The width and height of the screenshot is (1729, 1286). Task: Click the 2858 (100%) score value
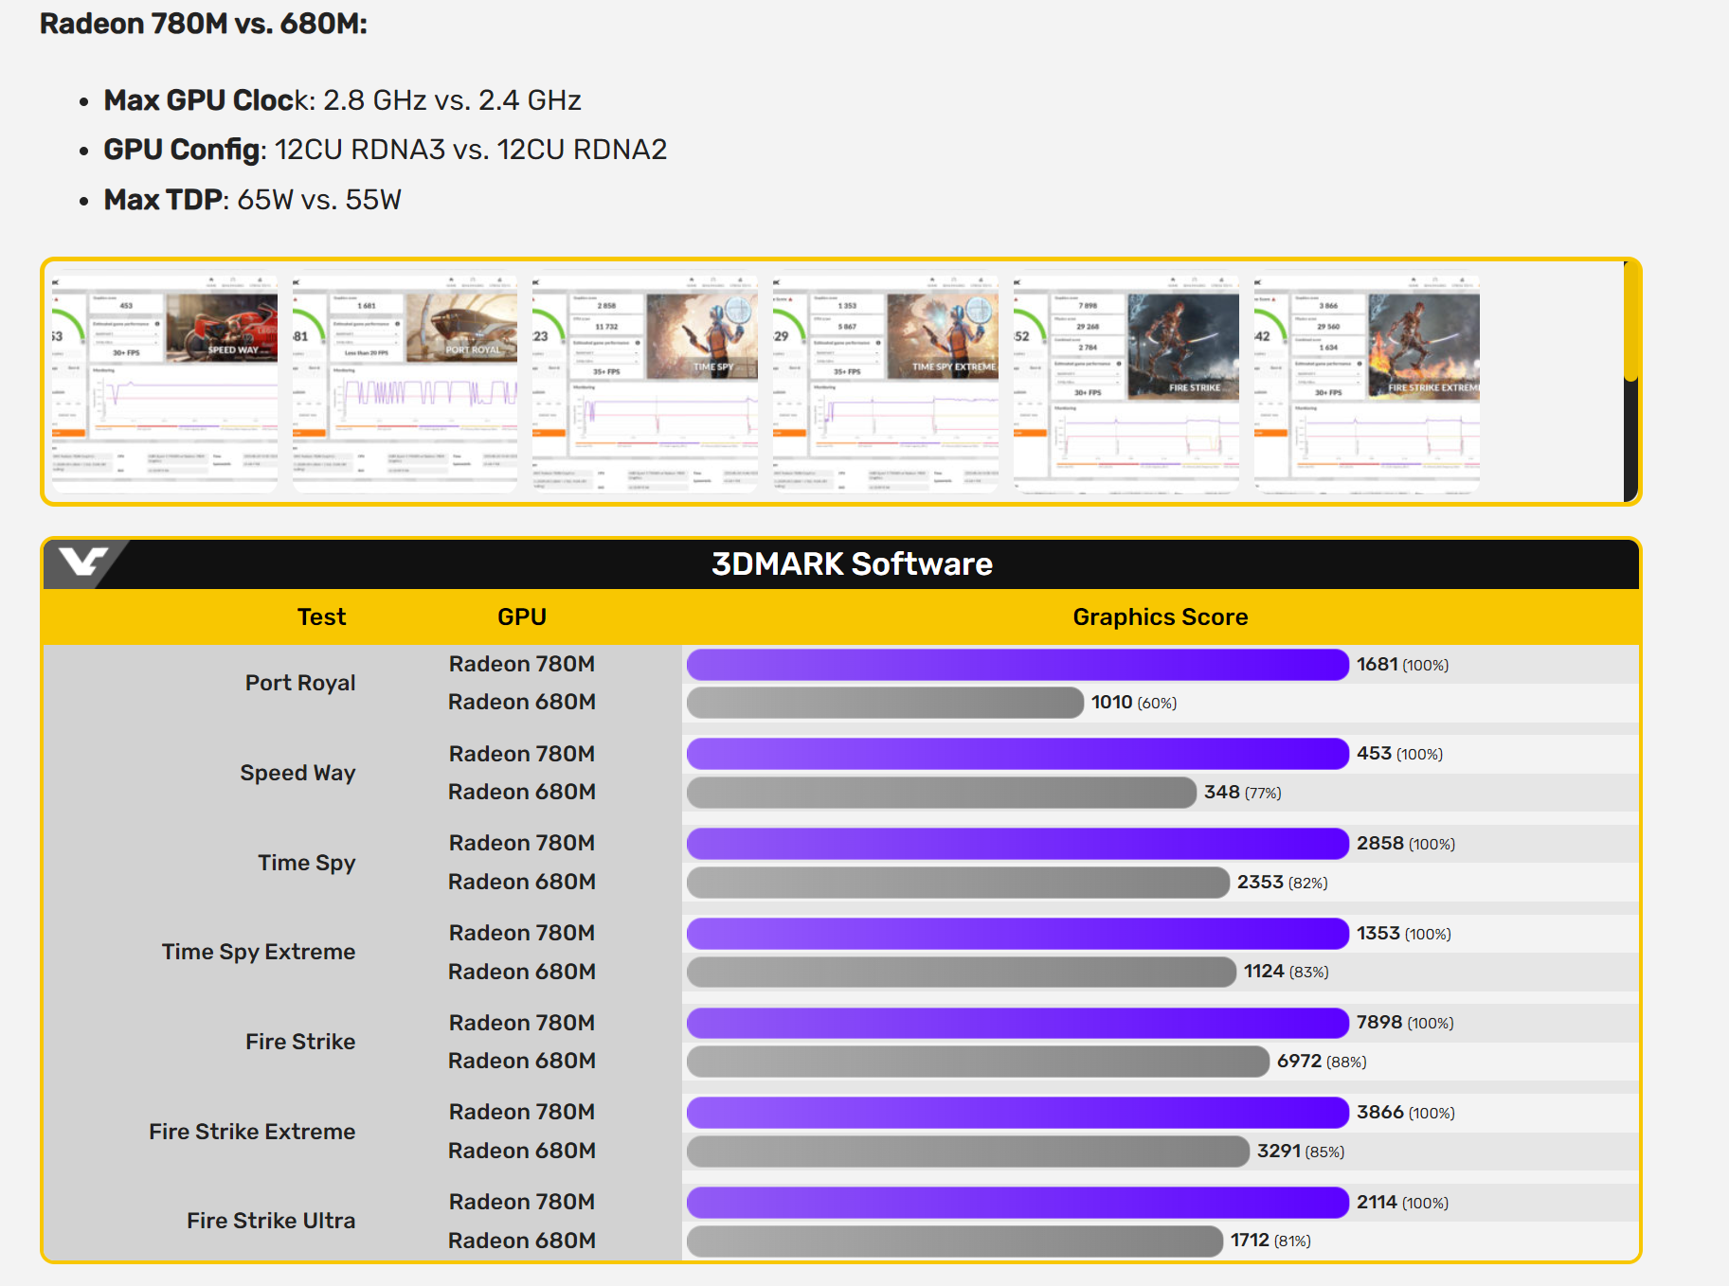pos(1406,844)
